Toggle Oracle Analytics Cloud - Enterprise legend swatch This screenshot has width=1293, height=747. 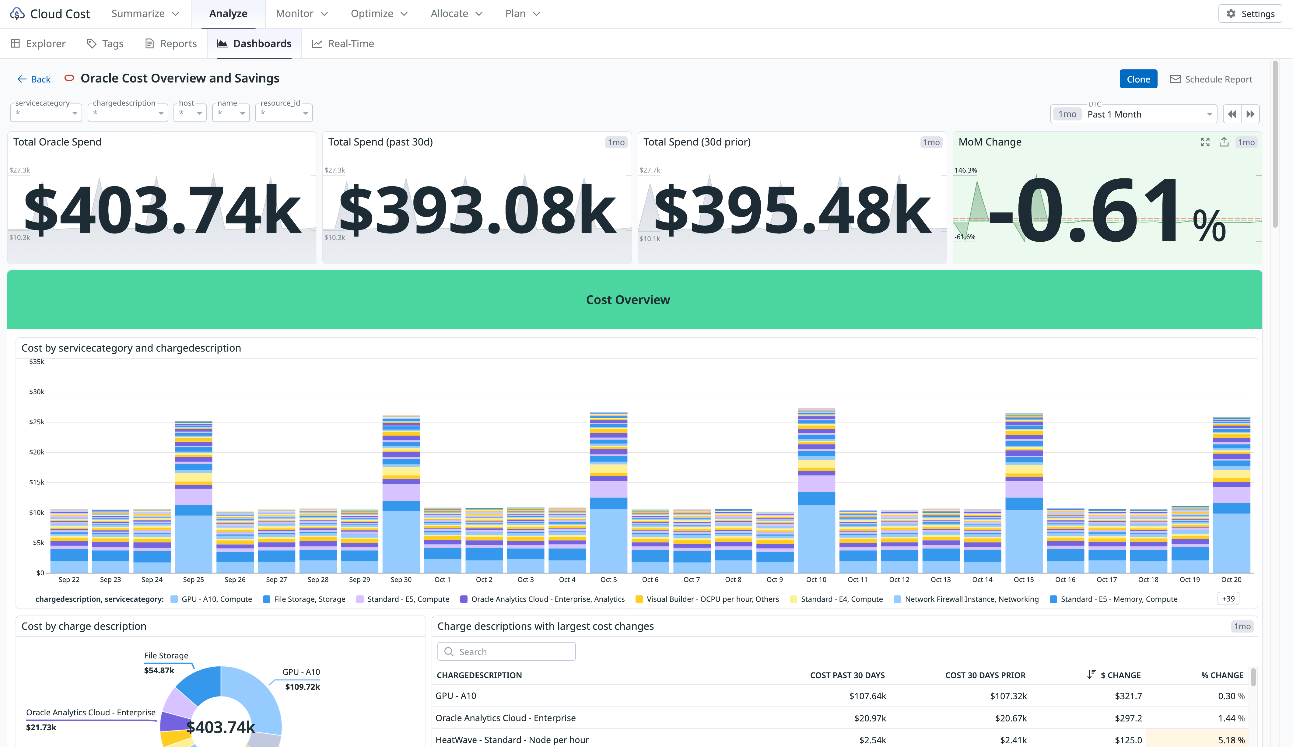point(464,599)
